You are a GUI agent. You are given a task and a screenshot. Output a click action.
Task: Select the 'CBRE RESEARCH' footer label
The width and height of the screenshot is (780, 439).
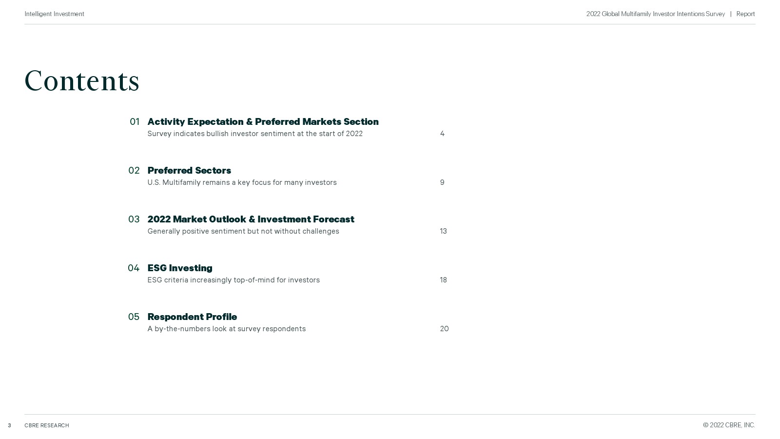[x=47, y=425]
